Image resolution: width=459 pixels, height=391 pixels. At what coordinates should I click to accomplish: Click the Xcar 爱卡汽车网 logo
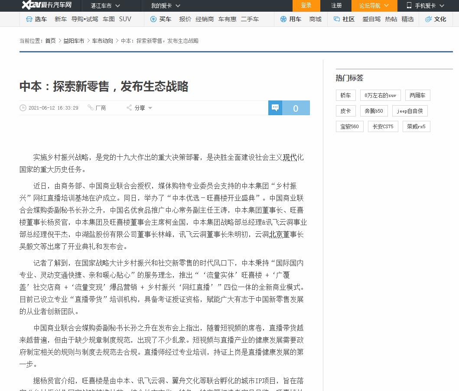click(46, 5)
